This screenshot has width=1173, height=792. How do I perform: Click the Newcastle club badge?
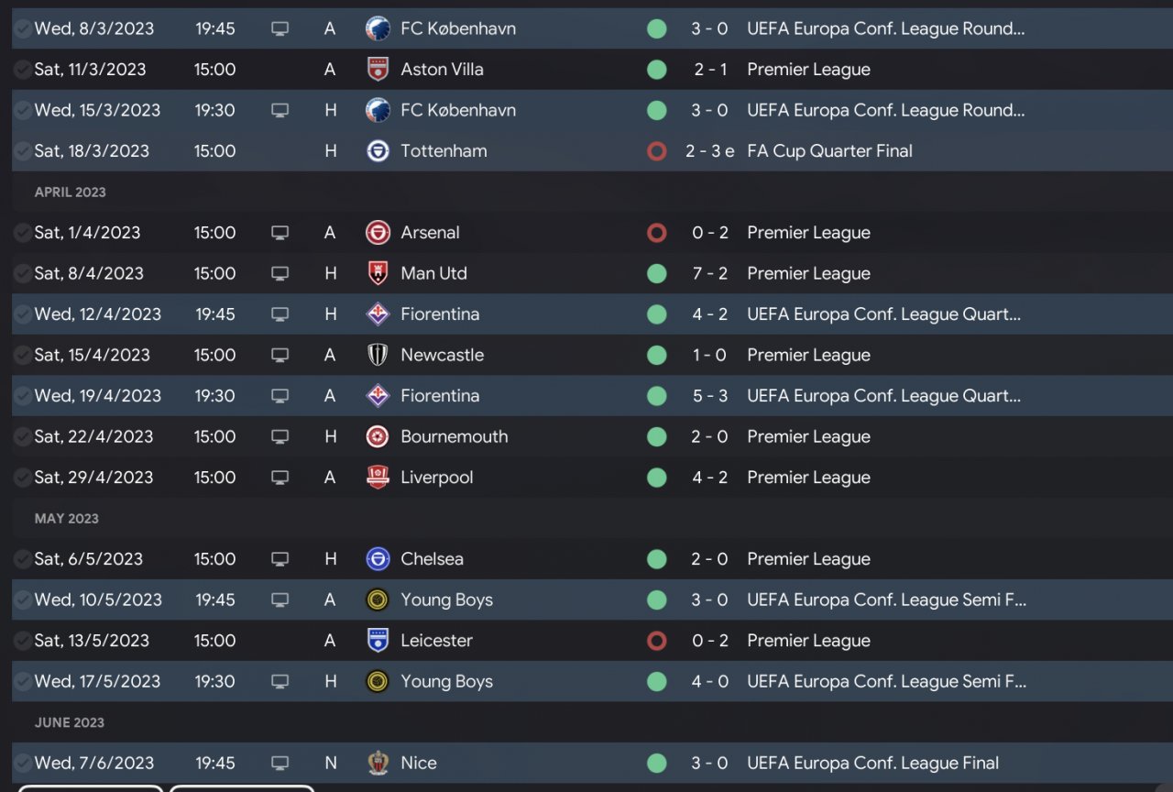(x=377, y=355)
